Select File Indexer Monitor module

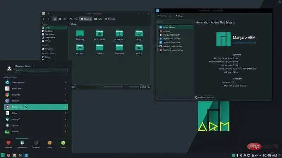click(174, 39)
